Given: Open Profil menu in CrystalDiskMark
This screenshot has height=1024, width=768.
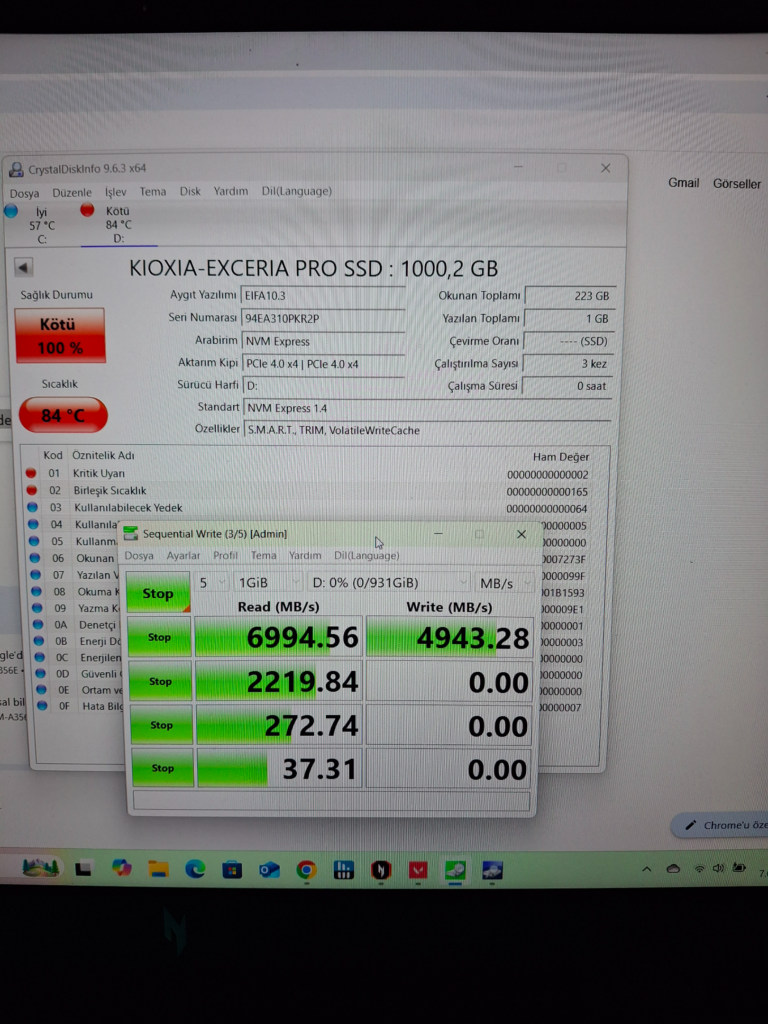Looking at the screenshot, I should (x=226, y=555).
